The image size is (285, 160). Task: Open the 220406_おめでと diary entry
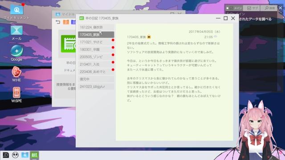[x=96, y=72]
